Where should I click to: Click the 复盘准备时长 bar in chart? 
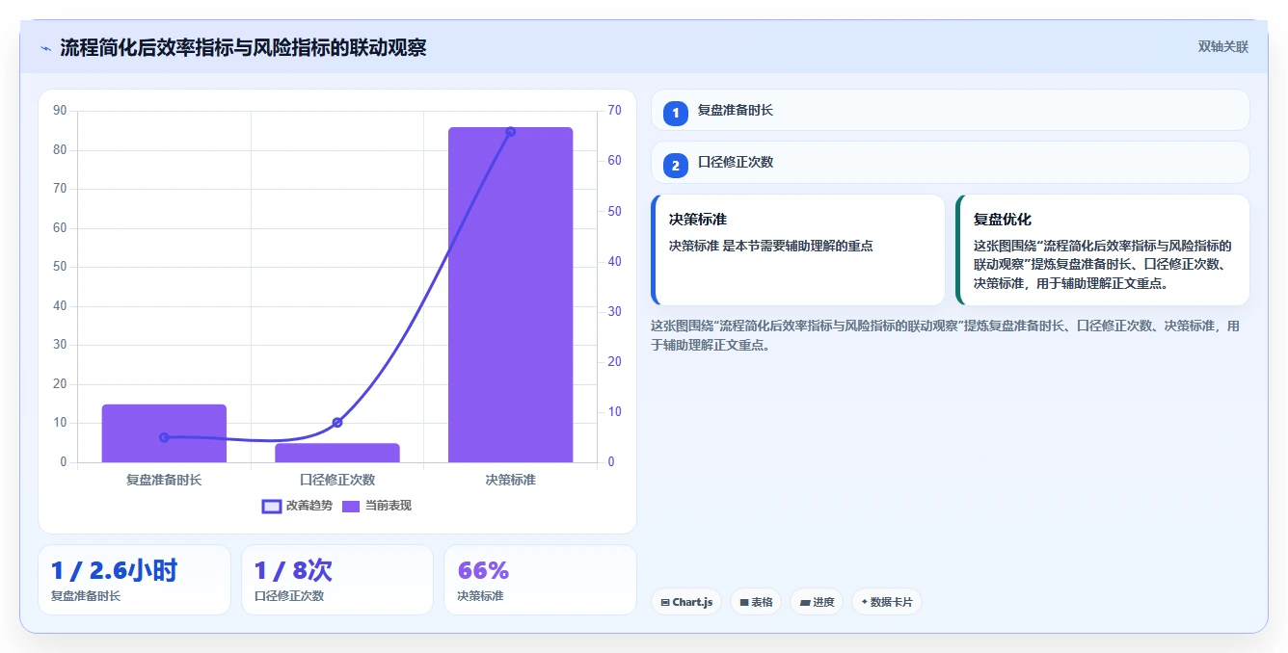(x=164, y=433)
